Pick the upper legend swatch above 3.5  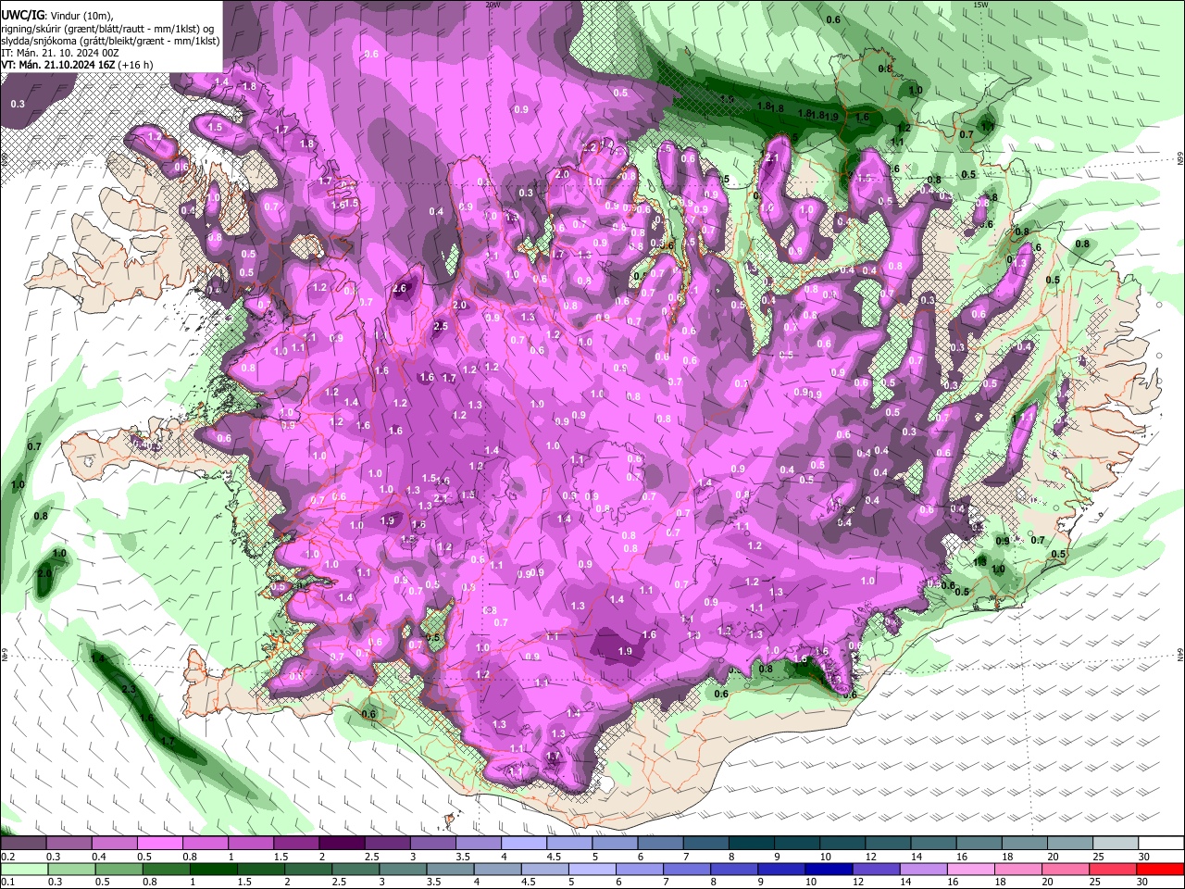click(x=478, y=844)
